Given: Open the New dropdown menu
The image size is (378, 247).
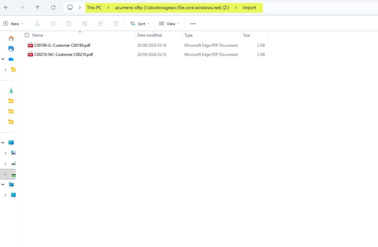Looking at the screenshot, I should [x=13, y=24].
